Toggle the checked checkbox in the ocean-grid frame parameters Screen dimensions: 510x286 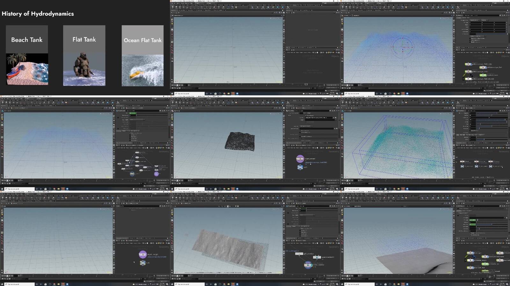(301, 228)
